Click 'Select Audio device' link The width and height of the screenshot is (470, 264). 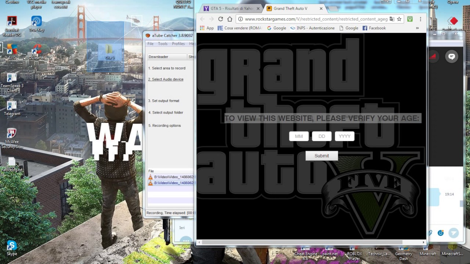[x=166, y=79]
